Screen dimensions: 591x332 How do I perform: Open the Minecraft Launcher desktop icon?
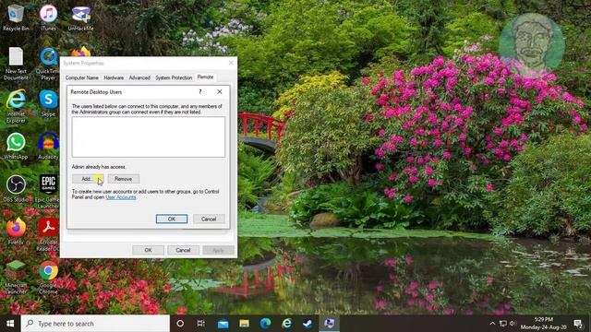pyautogui.click(x=16, y=277)
